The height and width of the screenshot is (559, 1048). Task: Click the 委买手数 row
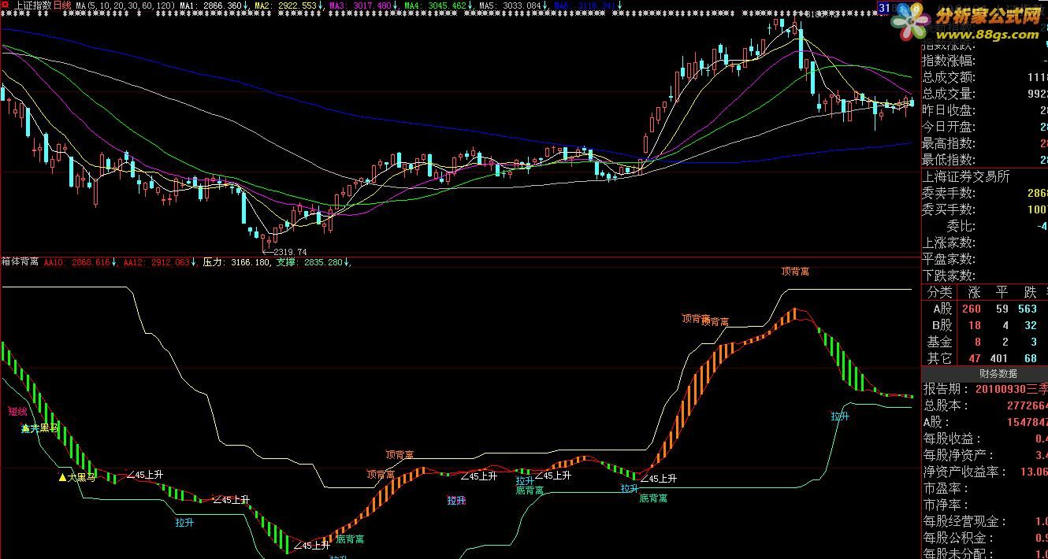(984, 209)
